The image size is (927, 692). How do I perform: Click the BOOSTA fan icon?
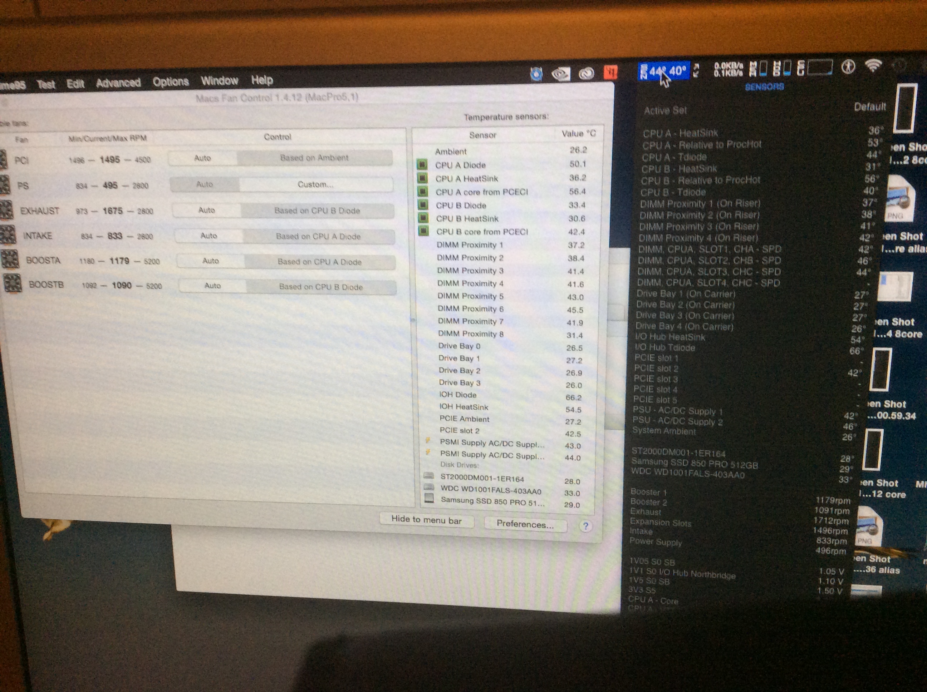pyautogui.click(x=10, y=259)
